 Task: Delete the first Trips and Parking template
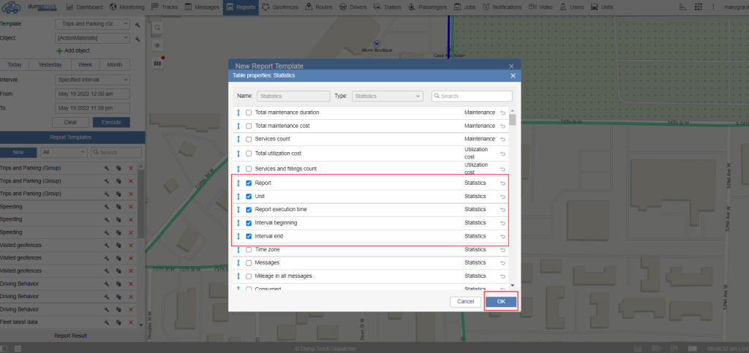pyautogui.click(x=131, y=168)
